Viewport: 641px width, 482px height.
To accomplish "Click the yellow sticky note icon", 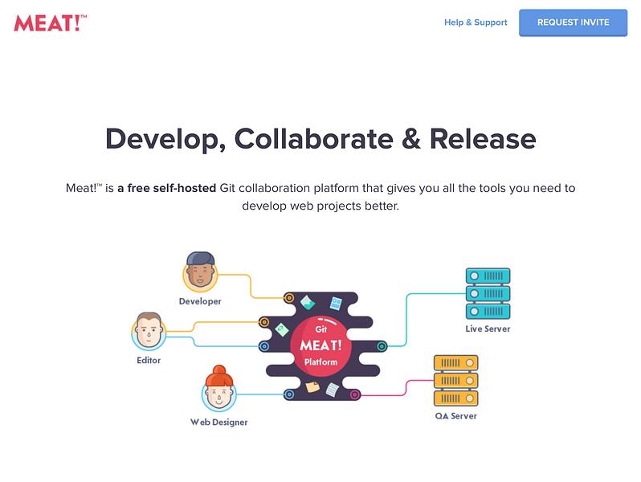I will coord(312,386).
